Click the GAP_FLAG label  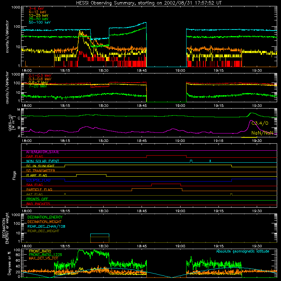[34, 156]
